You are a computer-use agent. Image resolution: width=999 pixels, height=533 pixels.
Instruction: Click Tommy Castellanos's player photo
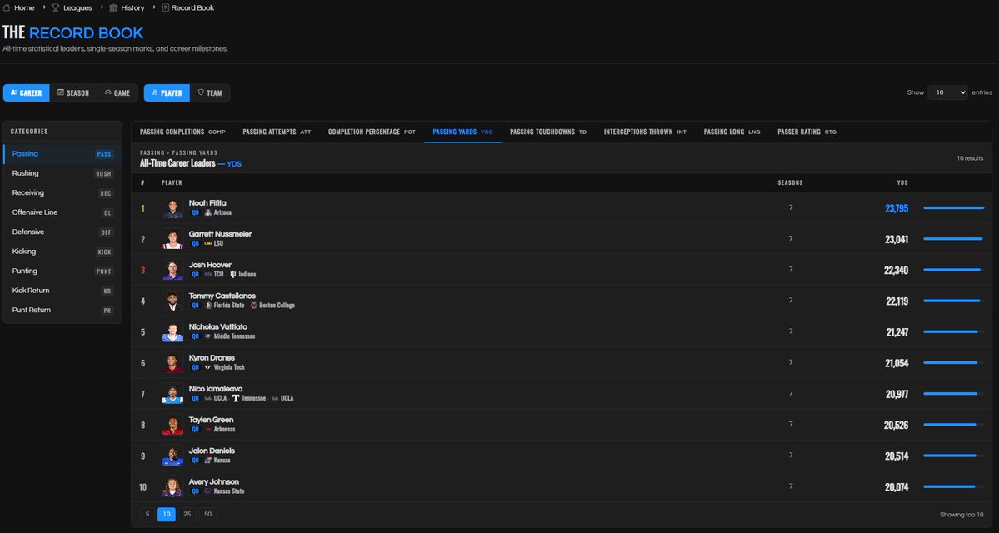pyautogui.click(x=172, y=301)
